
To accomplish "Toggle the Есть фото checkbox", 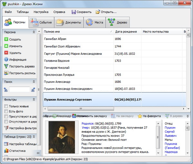I will (x=6, y=111).
